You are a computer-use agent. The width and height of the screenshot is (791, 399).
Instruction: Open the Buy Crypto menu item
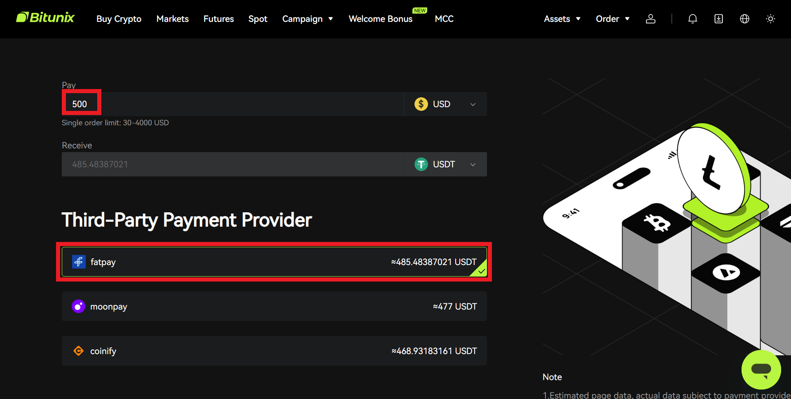pos(119,19)
